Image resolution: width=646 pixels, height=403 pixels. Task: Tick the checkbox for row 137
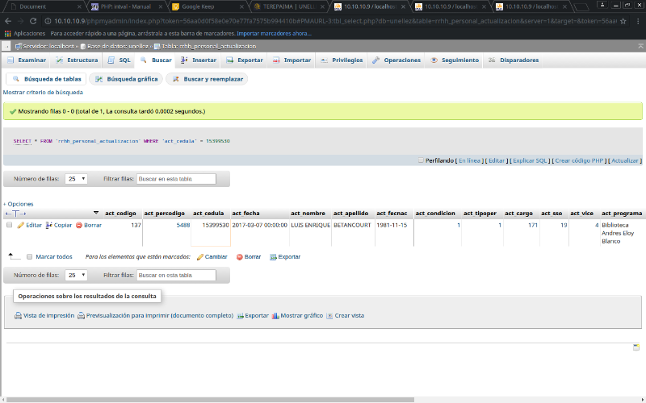(x=9, y=225)
